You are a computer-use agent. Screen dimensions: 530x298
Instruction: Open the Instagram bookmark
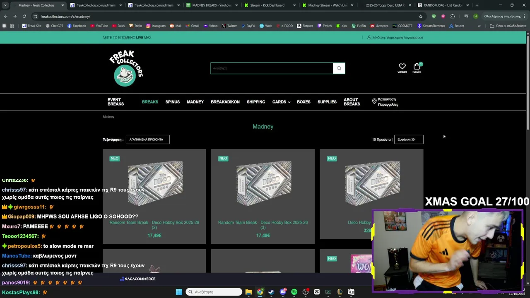click(x=155, y=26)
